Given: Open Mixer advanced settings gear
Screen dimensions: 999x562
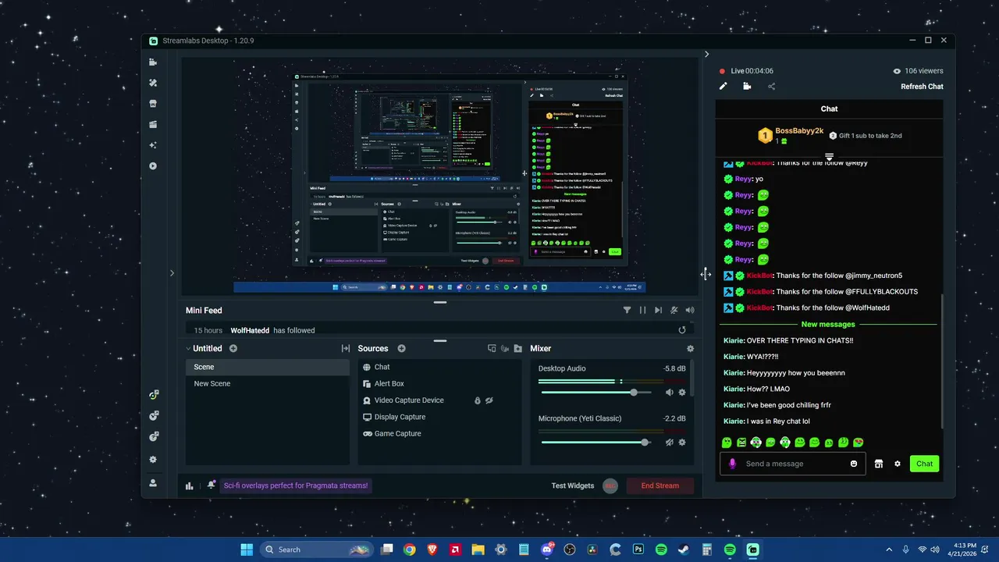Looking at the screenshot, I should coord(690,349).
